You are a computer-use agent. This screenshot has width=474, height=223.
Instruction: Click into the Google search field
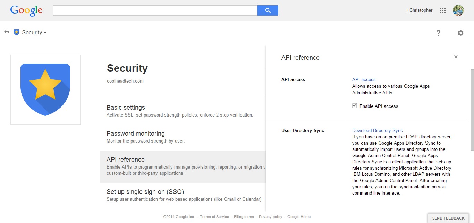pos(155,10)
